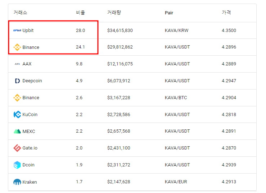Click the $2,311,272 volume value
This screenshot has height=193, width=266.
coord(119,165)
